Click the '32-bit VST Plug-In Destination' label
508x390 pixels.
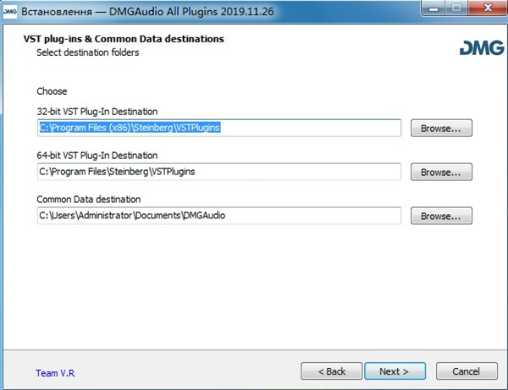click(97, 112)
